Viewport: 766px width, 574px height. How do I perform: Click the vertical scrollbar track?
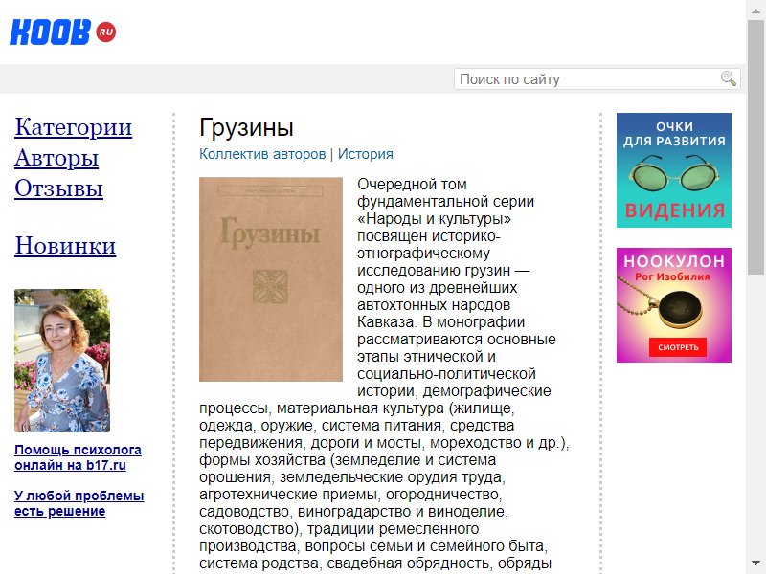tap(755, 383)
